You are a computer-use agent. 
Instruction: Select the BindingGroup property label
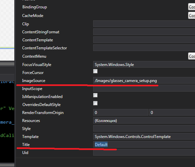[x=35, y=7]
